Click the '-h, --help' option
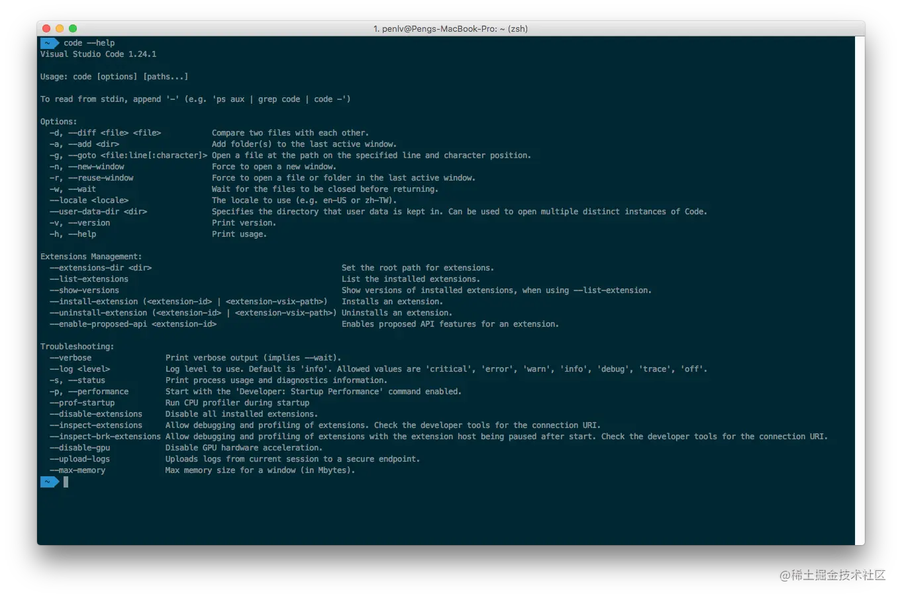Viewport: 902px width, 598px height. pyautogui.click(x=73, y=234)
